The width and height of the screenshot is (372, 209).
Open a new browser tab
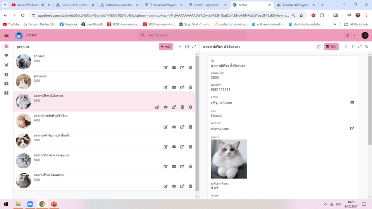(x=322, y=5)
